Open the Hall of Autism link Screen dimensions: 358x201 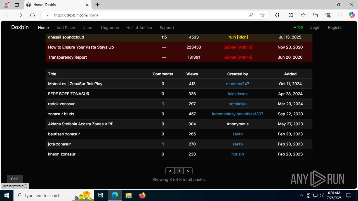(139, 28)
